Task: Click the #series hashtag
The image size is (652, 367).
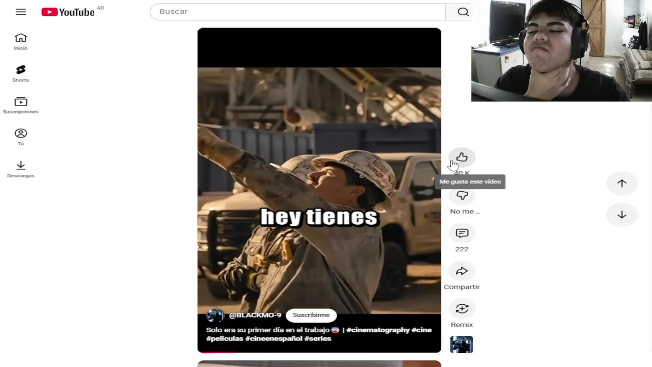Action: point(318,338)
